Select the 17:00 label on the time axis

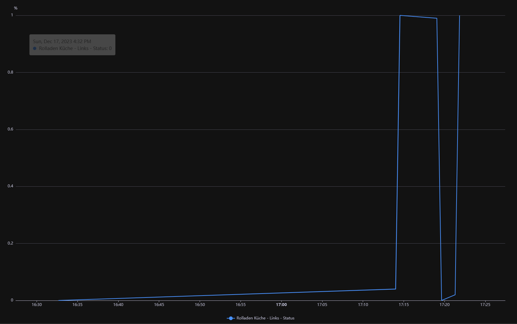281,305
